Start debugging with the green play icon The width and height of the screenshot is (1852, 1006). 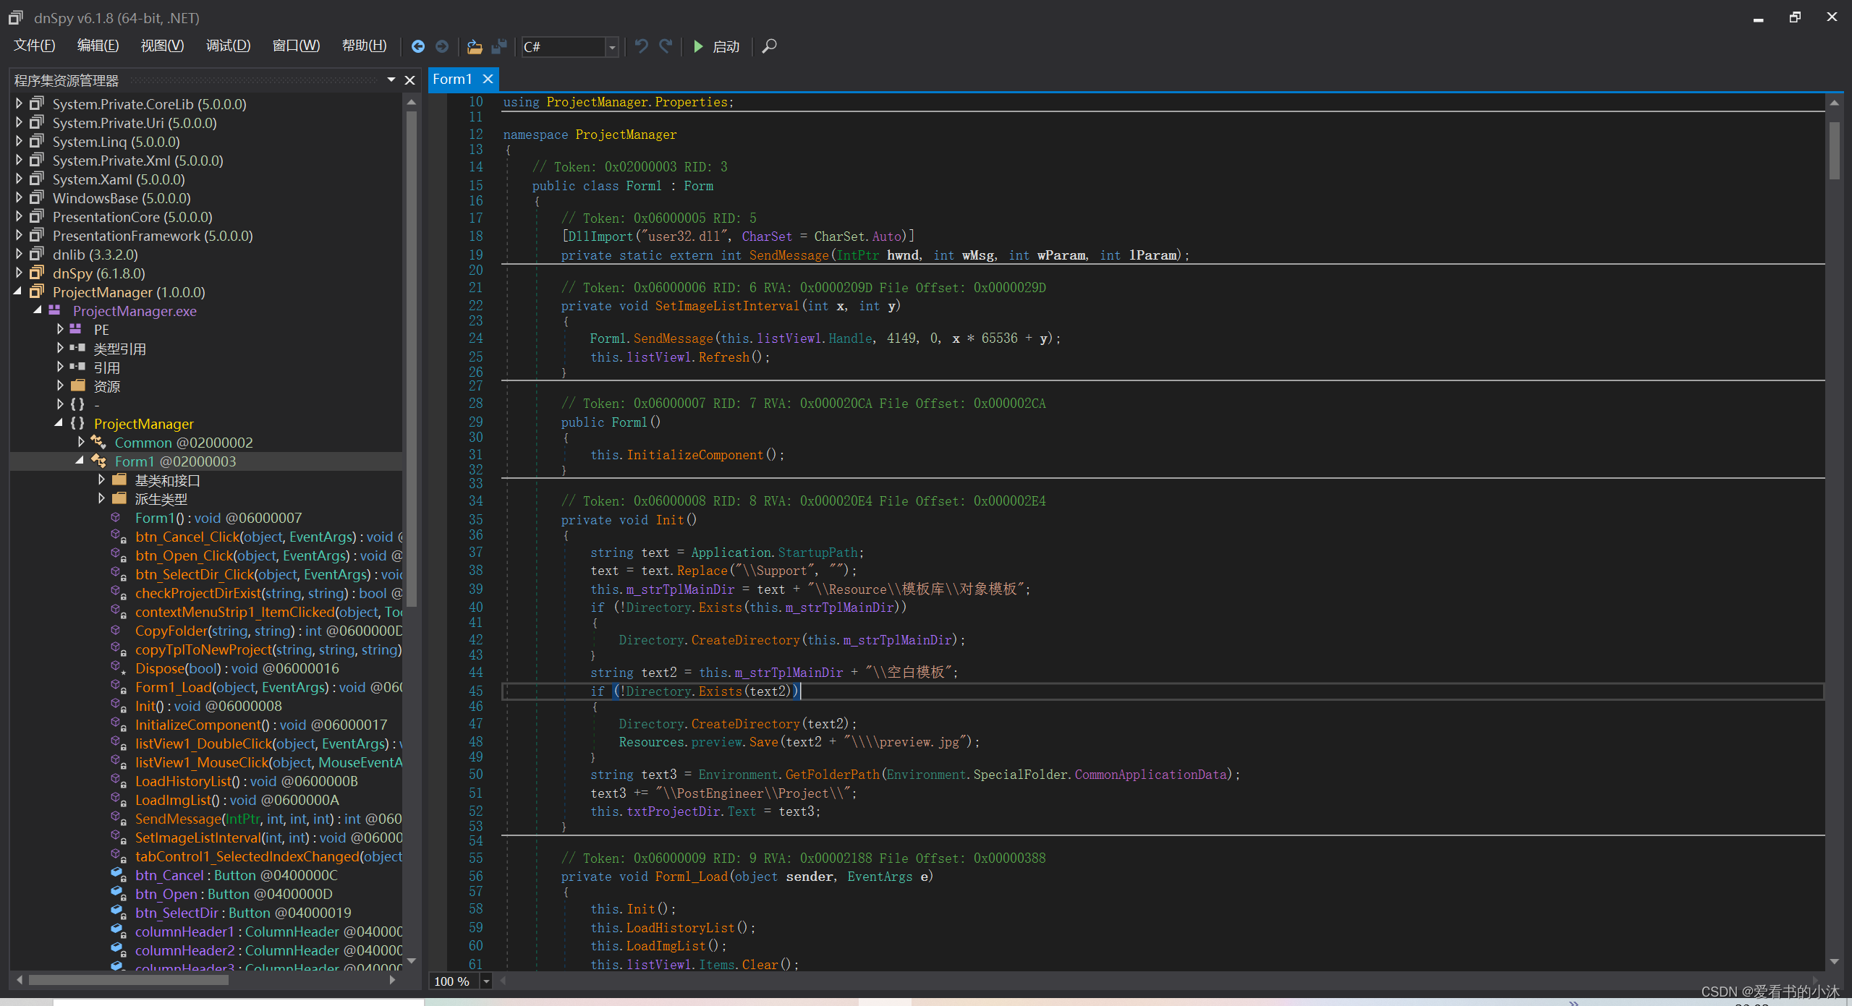tap(698, 46)
